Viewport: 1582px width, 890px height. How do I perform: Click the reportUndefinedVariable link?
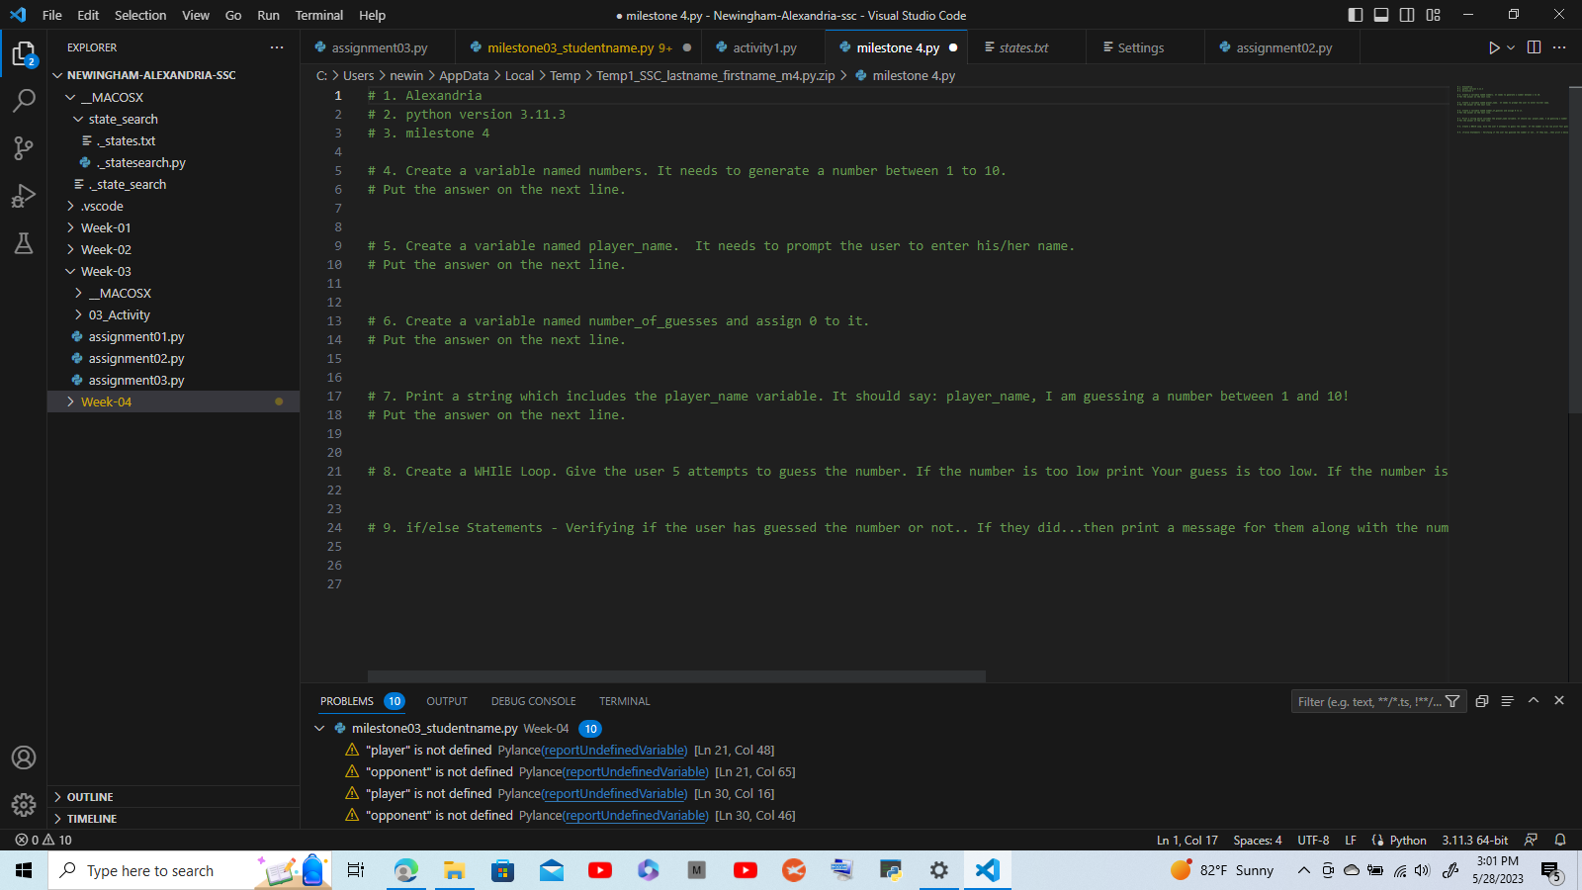click(614, 750)
